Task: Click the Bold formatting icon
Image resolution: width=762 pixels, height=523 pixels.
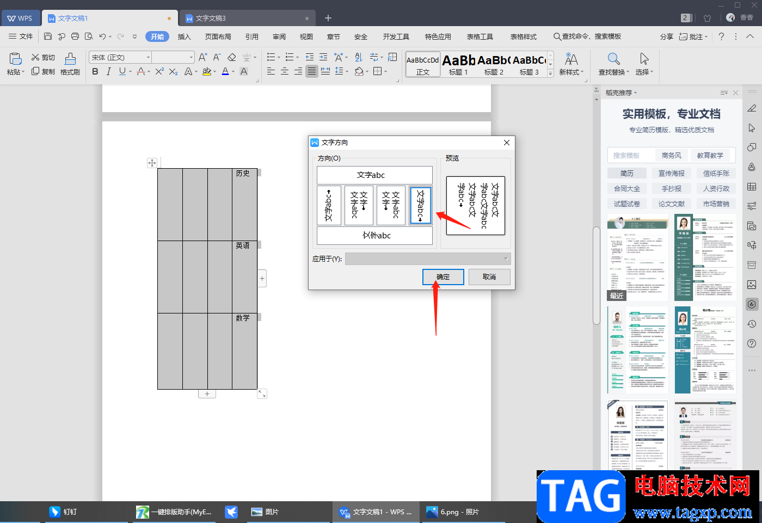Action: click(x=95, y=71)
